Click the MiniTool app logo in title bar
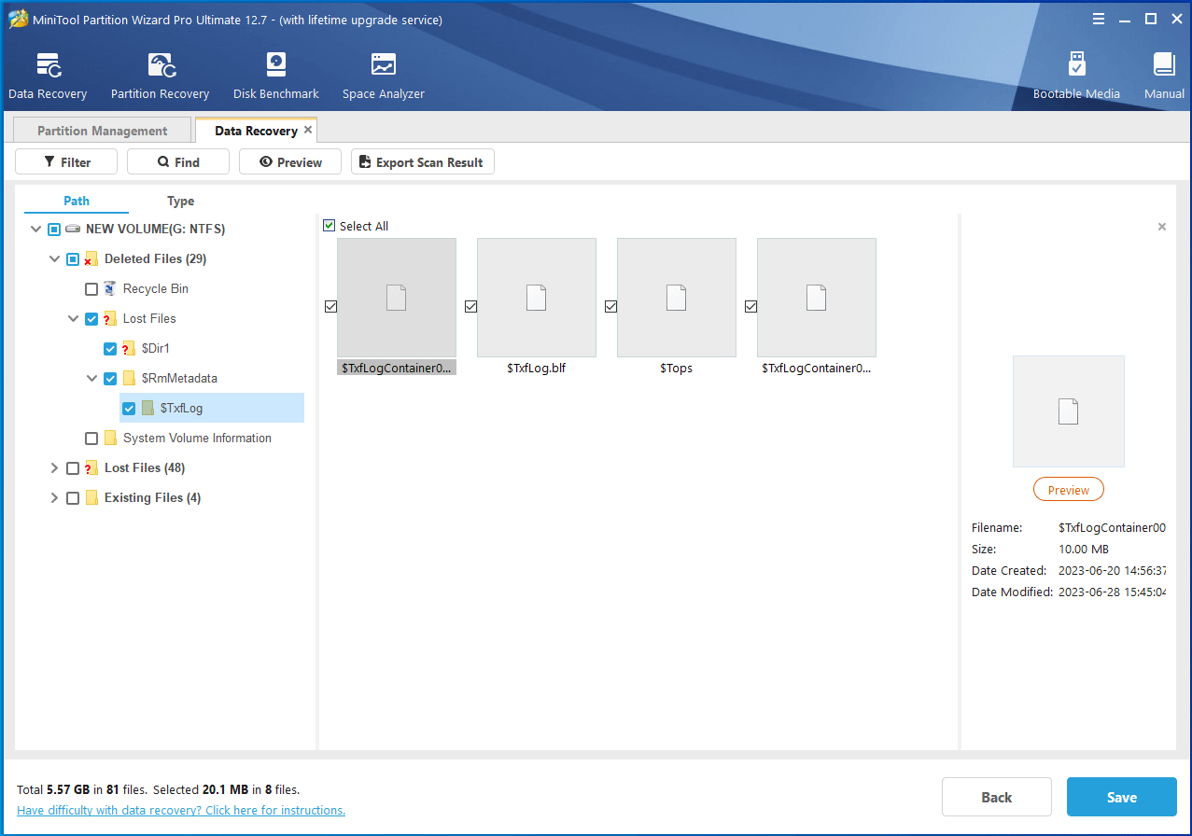 [x=18, y=20]
